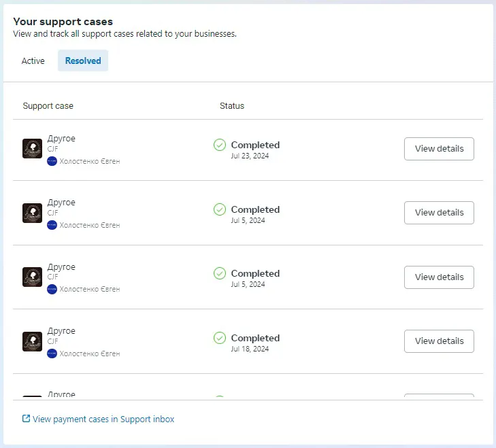496x448 pixels.
Task: Click the business logo thumbnail in second case
Action: pos(32,213)
